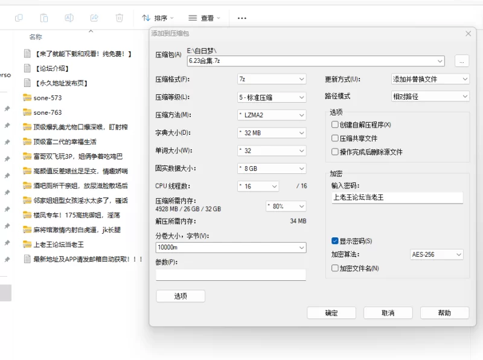
Task: Enable the create self-extracting archive checkbox
Action: tap(335, 125)
